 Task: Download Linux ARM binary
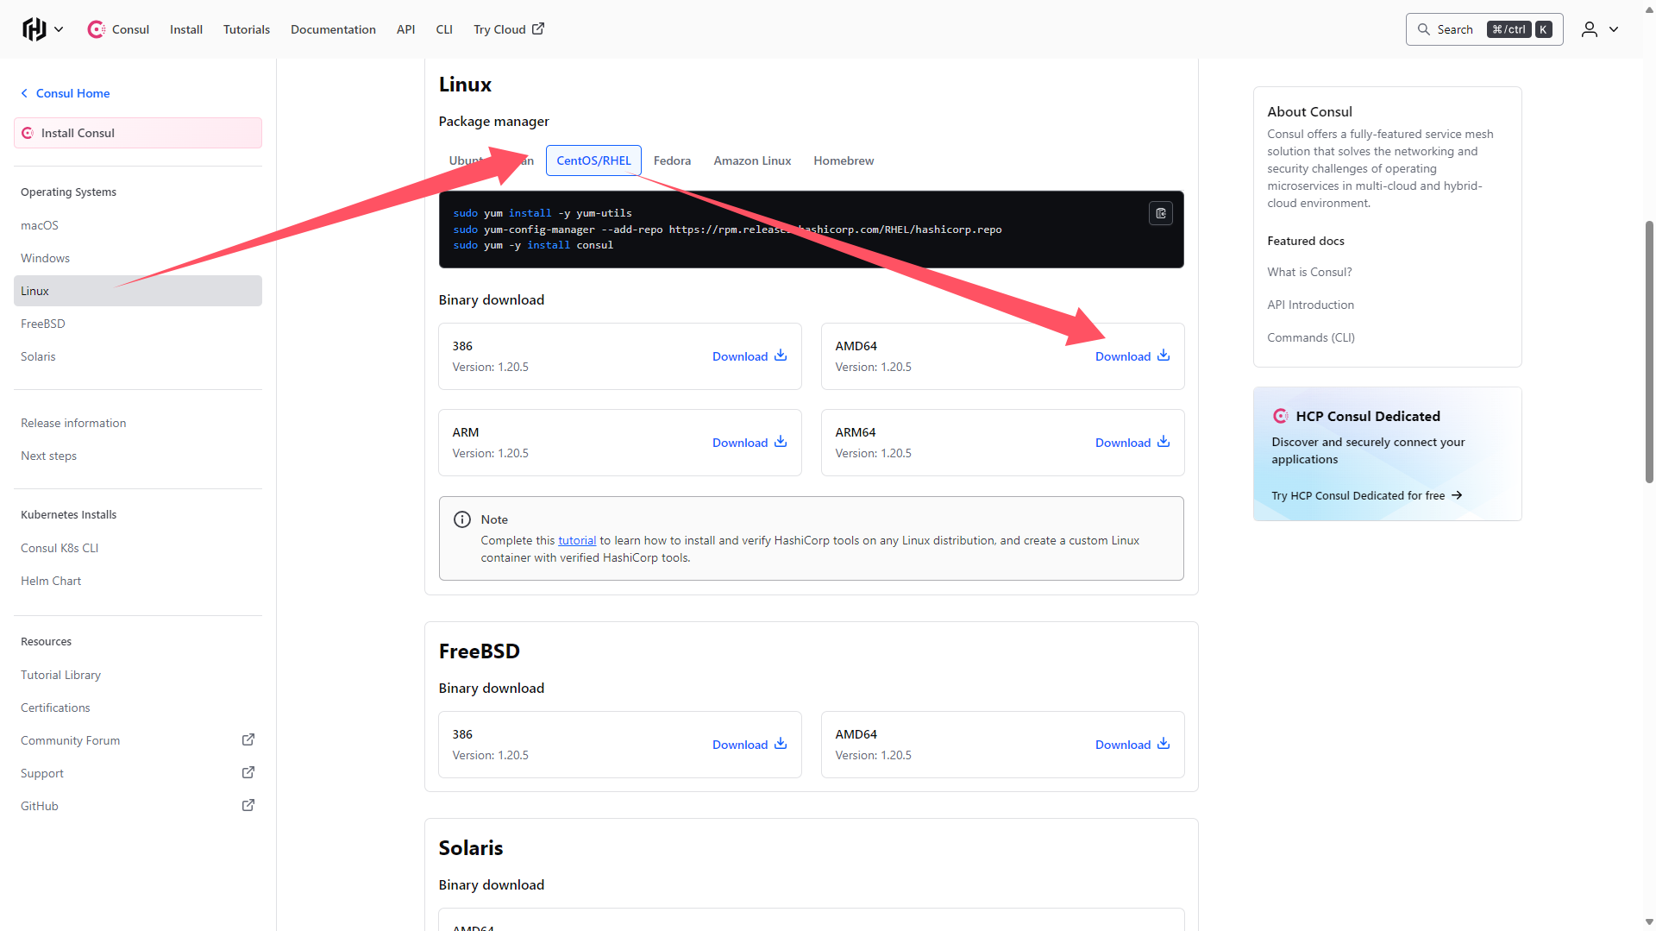point(750,443)
